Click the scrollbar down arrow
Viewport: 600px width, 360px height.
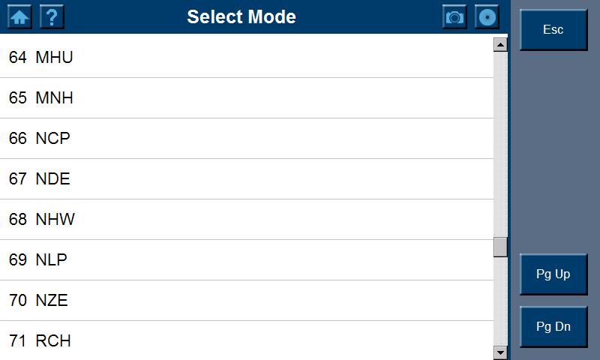[x=500, y=352]
